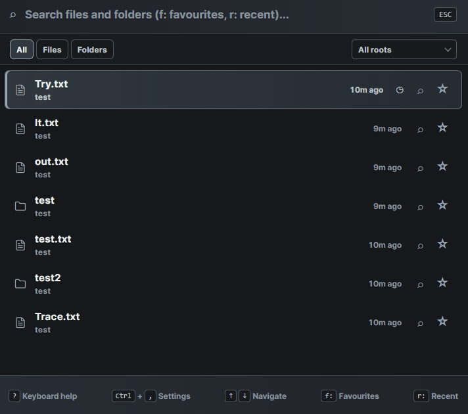Click the 9m ago timestamp on out.txt
This screenshot has width=468, height=414.
coord(387,168)
